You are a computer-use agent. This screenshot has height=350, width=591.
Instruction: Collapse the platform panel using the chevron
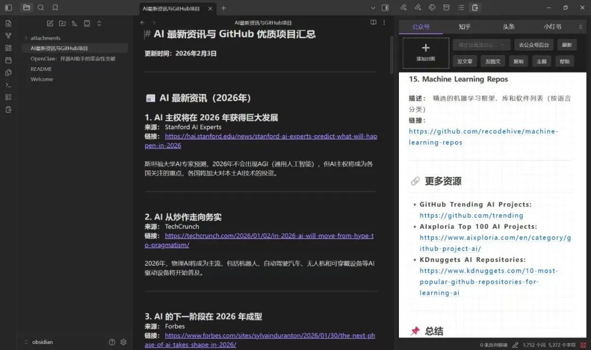pos(581,26)
